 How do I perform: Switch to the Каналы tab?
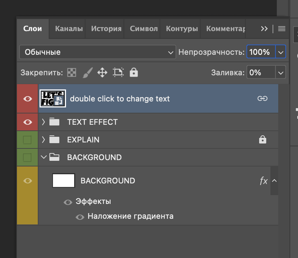[69, 29]
